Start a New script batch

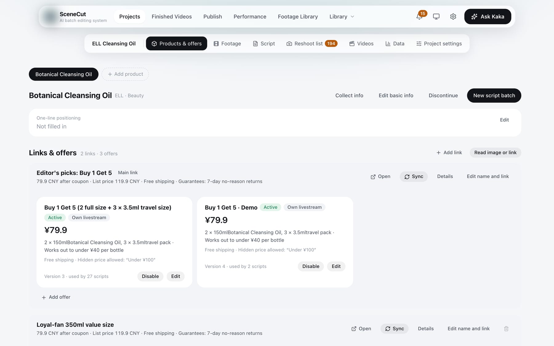(x=494, y=96)
